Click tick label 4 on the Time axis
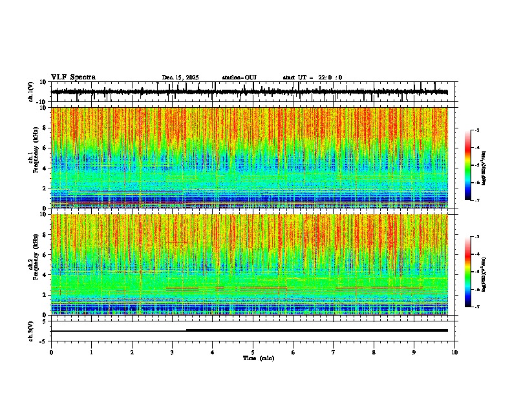The height and width of the screenshot is (395, 512). [213, 352]
